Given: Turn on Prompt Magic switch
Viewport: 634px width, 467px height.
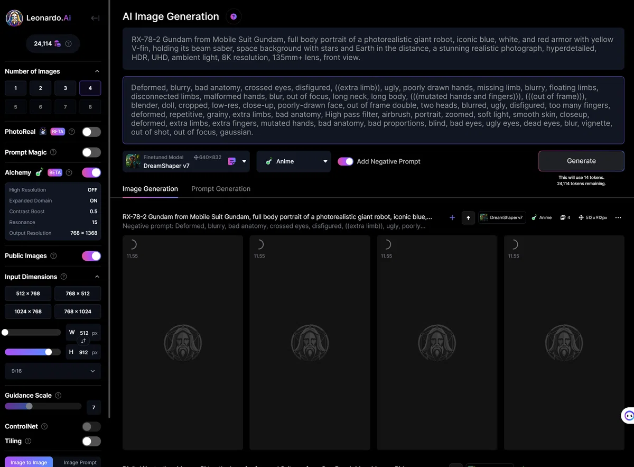Looking at the screenshot, I should pyautogui.click(x=91, y=152).
